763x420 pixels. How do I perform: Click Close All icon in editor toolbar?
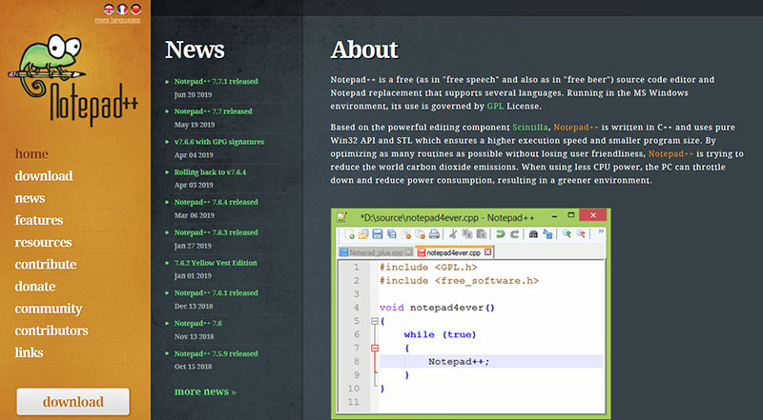click(x=420, y=234)
